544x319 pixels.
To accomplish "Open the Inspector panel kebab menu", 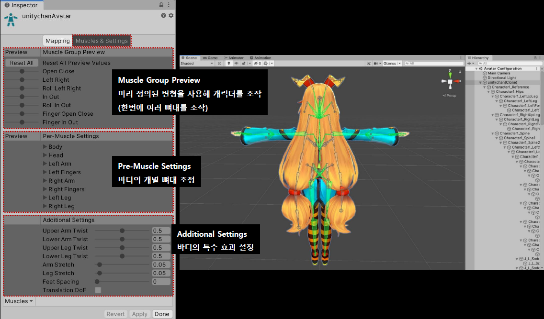I will tap(169, 5).
